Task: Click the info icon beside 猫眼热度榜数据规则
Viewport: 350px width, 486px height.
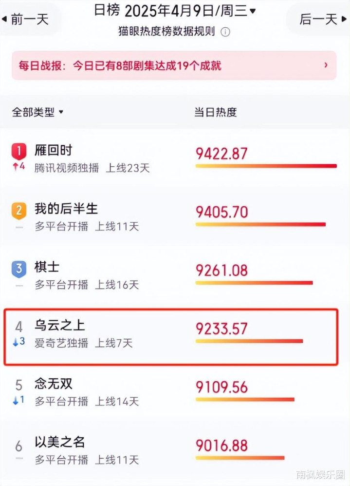Action: tap(225, 32)
